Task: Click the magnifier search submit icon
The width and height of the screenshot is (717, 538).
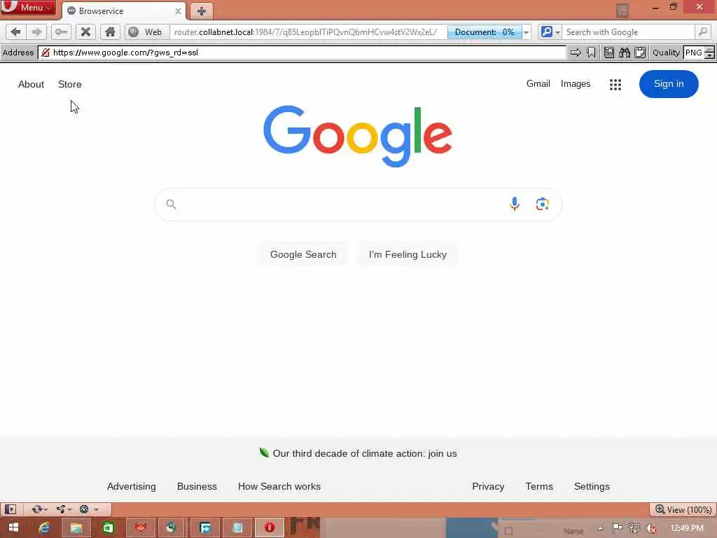Action: coord(702,32)
